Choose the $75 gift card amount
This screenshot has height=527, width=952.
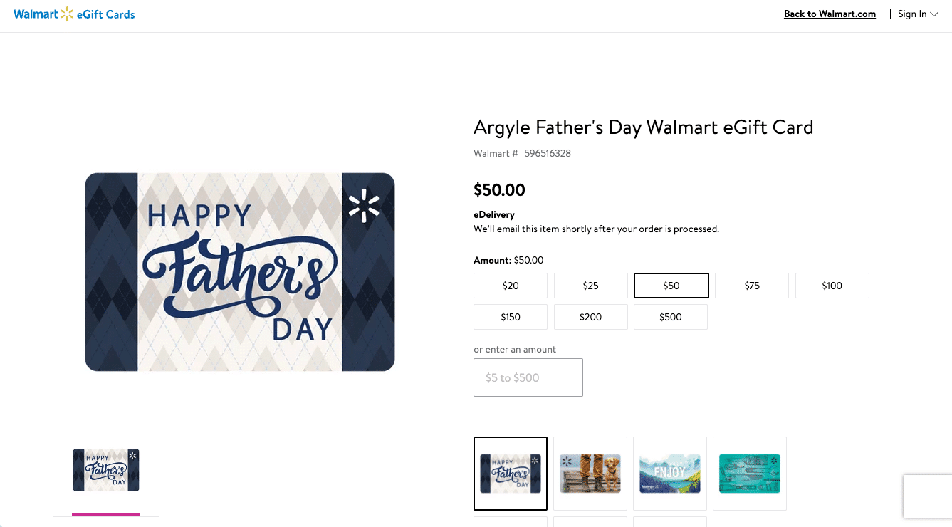pos(751,285)
